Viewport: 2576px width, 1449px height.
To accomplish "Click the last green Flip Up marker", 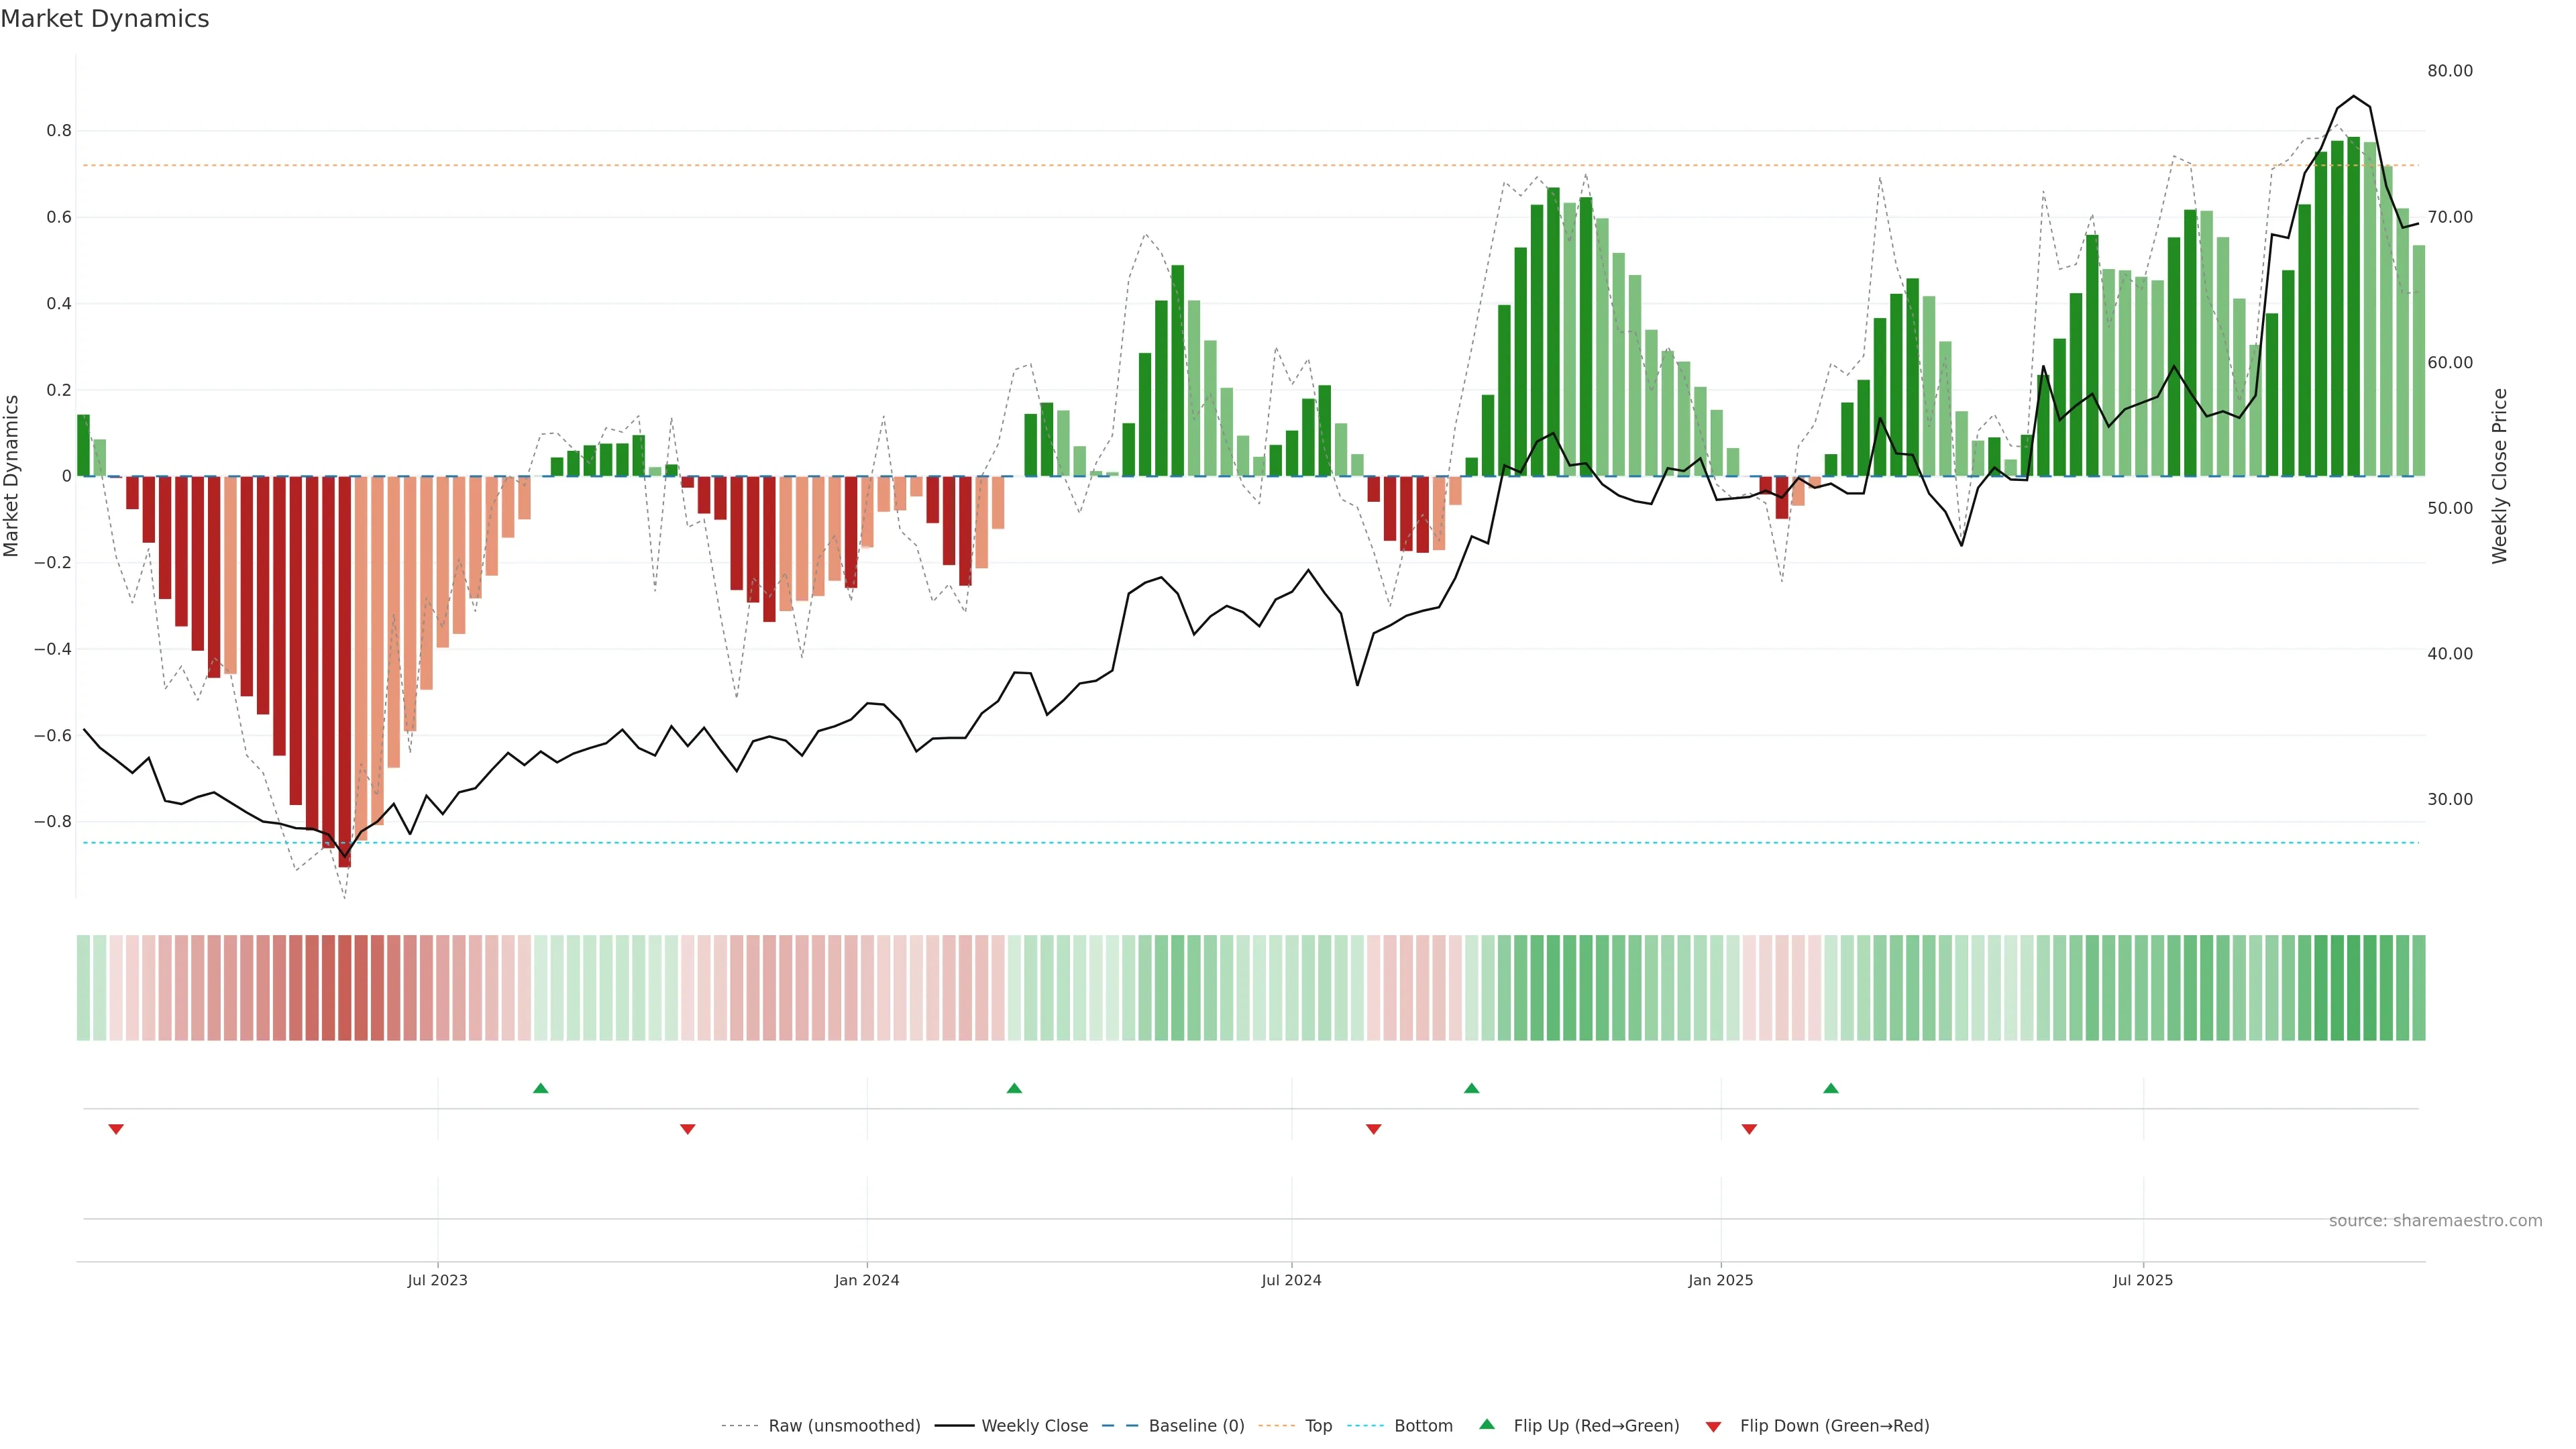I will pos(1831,1088).
